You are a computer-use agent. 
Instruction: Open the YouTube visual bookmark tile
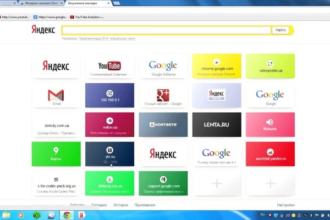click(109, 67)
